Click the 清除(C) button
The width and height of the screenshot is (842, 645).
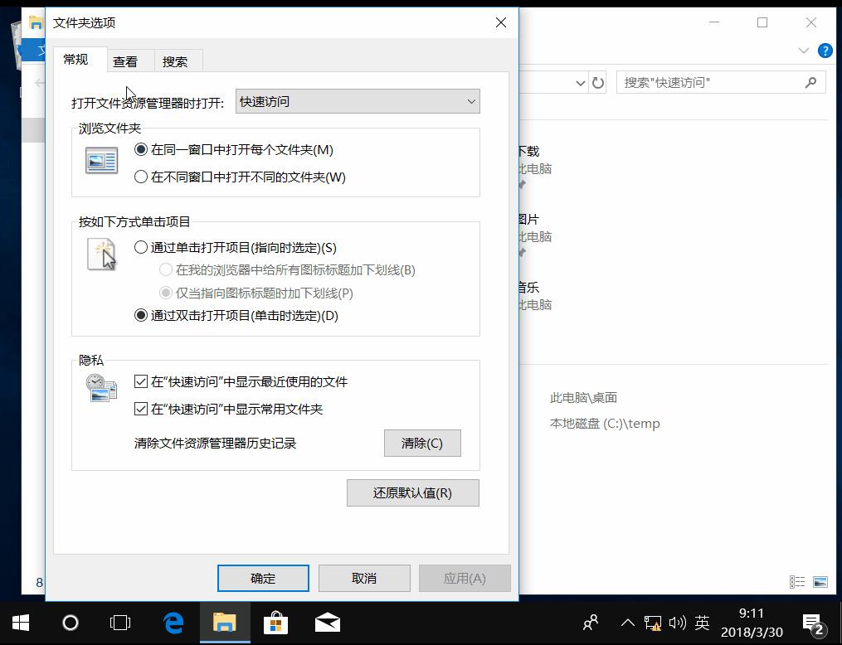tap(421, 443)
